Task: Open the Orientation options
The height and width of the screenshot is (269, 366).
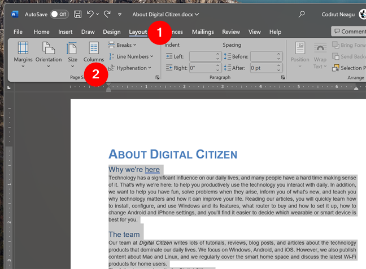Action: coord(49,55)
